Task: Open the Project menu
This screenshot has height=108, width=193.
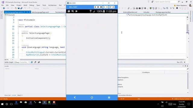Action: pos(19,5)
